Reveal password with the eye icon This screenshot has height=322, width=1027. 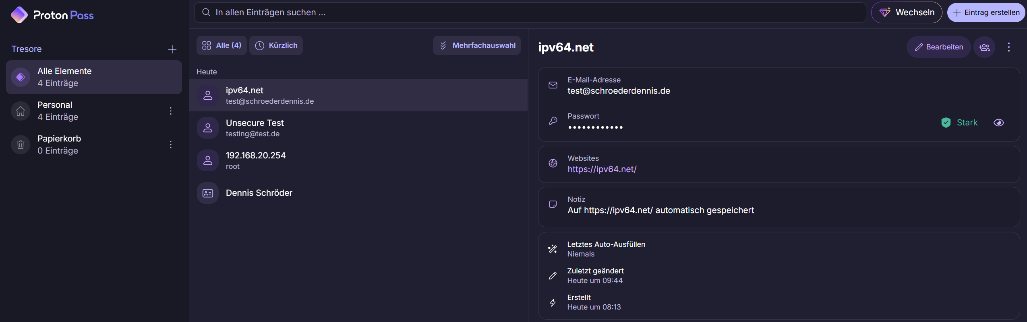click(998, 123)
